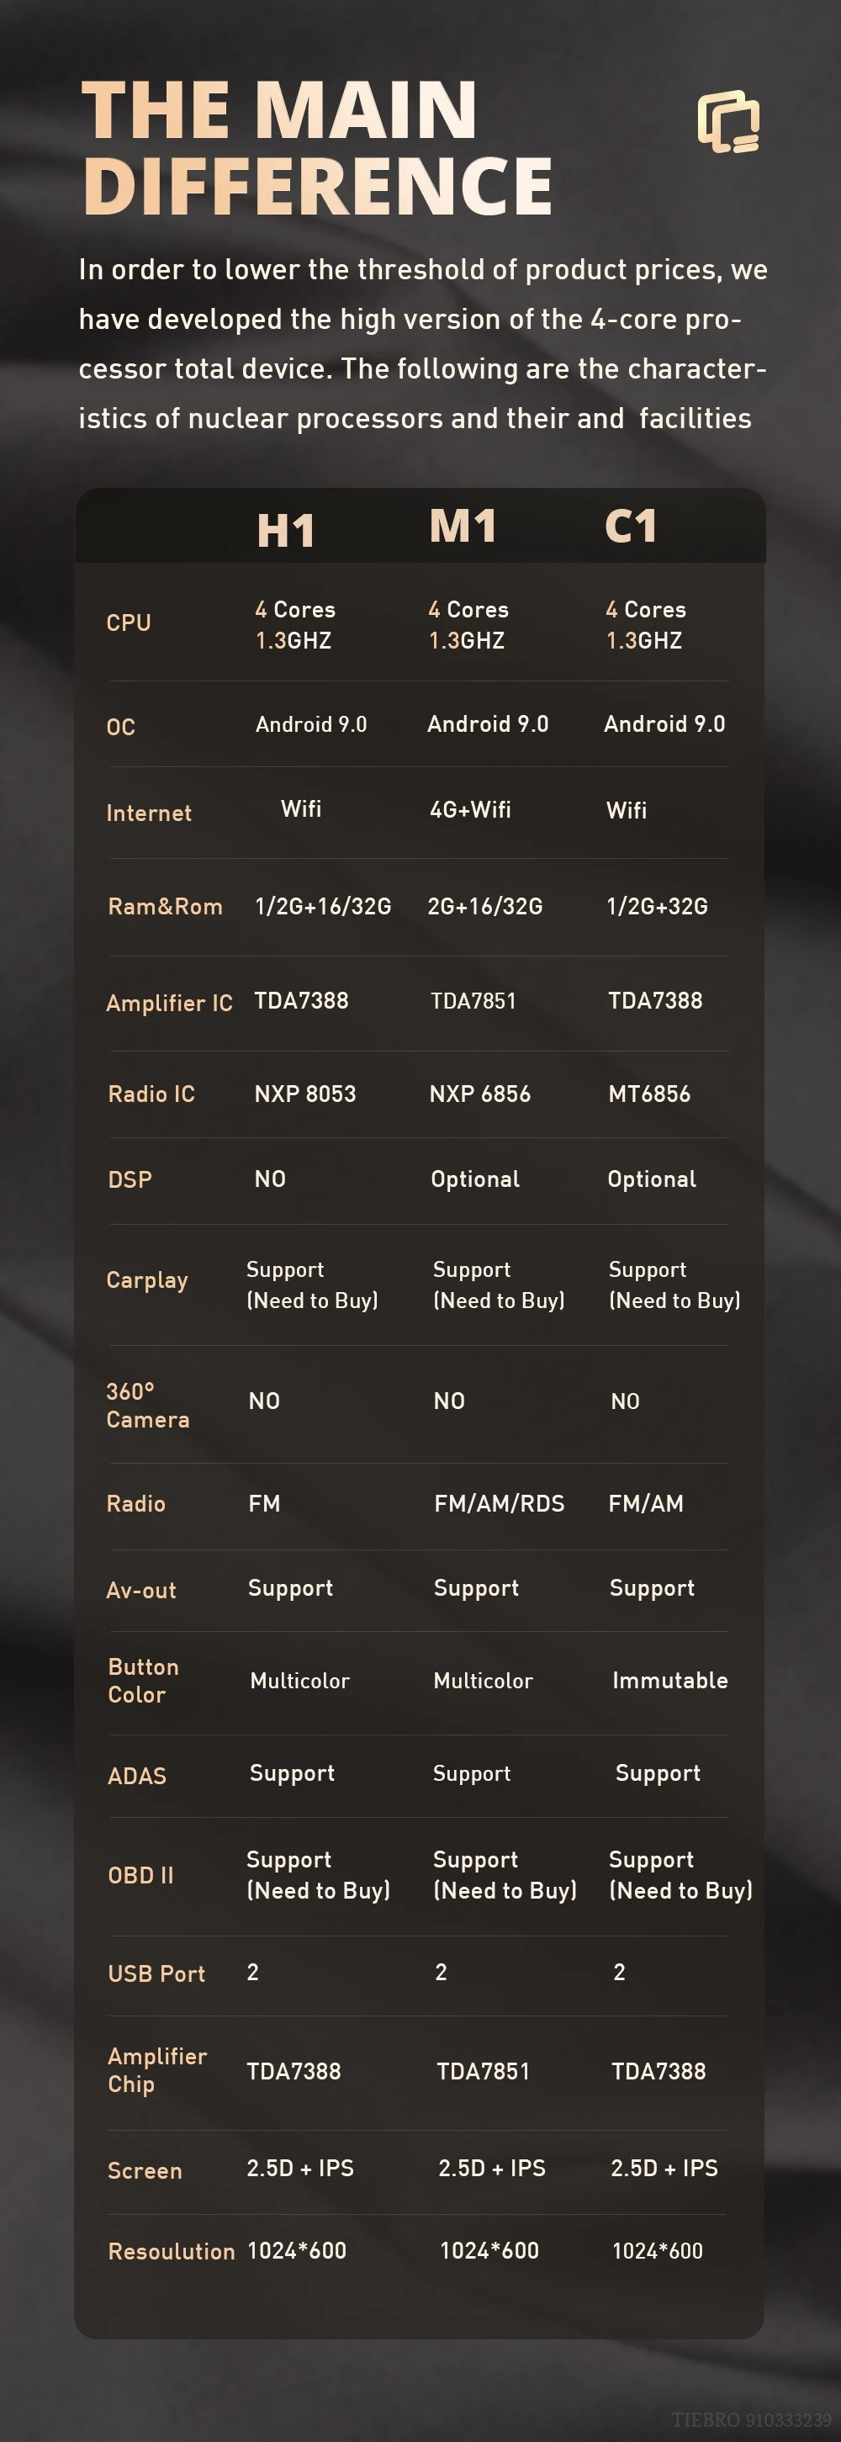Click the NXP 8053 radio IC value
Viewport: 841px width, 2442px height.
(304, 1094)
